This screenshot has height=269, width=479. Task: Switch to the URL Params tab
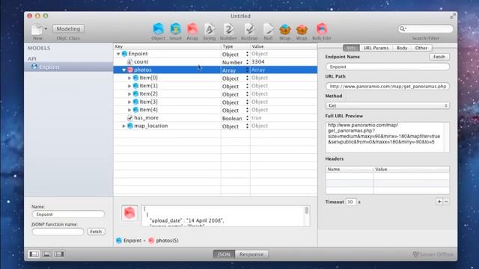pos(376,48)
